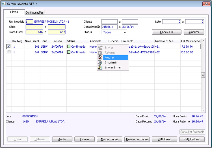212x148 pixels.
Task: Click green status square of nota 647
Action: 69,52
